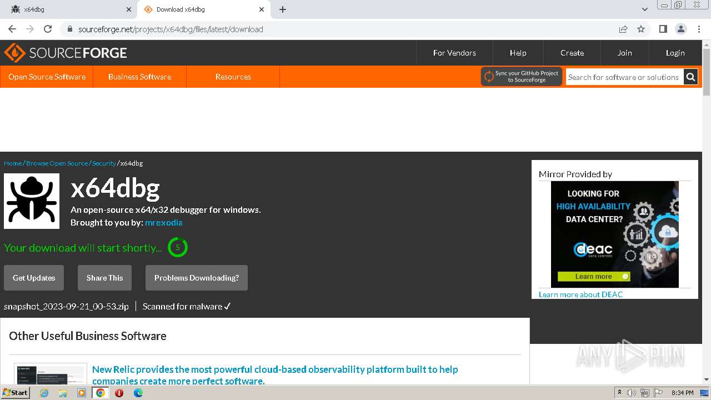
Task: Click the Get Updates button
Action: (34, 278)
